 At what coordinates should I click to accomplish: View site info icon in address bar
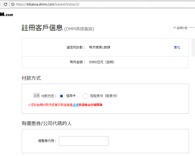13,4
